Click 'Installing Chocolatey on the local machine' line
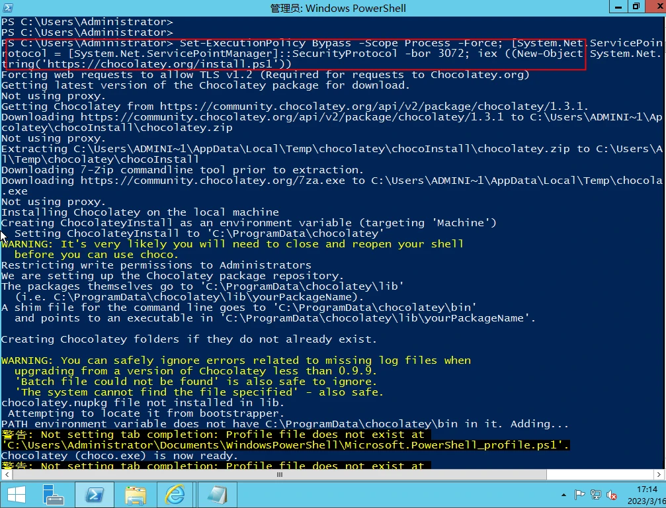Image resolution: width=666 pixels, height=508 pixels. 140,212
